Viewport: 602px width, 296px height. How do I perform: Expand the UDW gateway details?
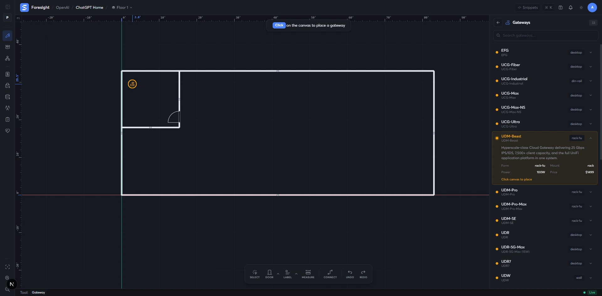point(591,278)
